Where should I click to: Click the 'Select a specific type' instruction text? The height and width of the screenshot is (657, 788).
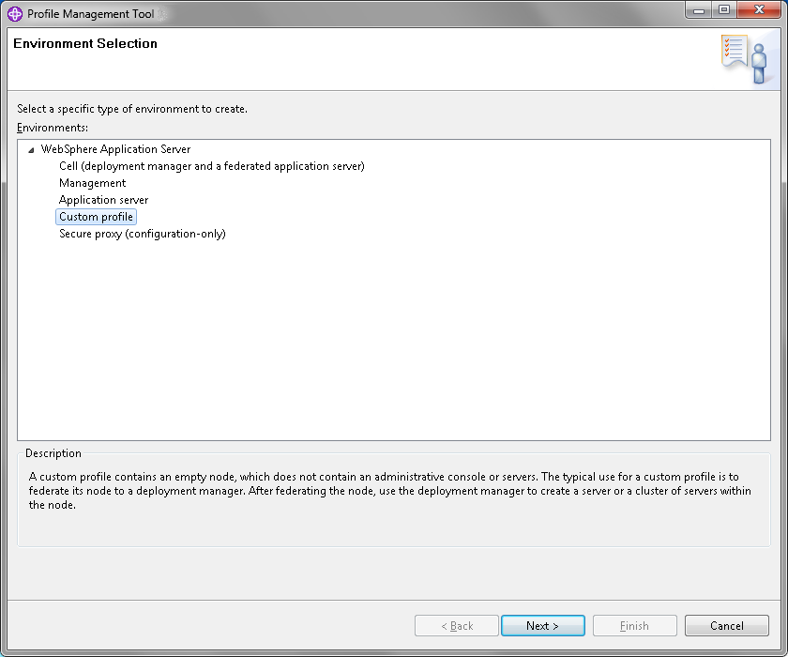132,109
